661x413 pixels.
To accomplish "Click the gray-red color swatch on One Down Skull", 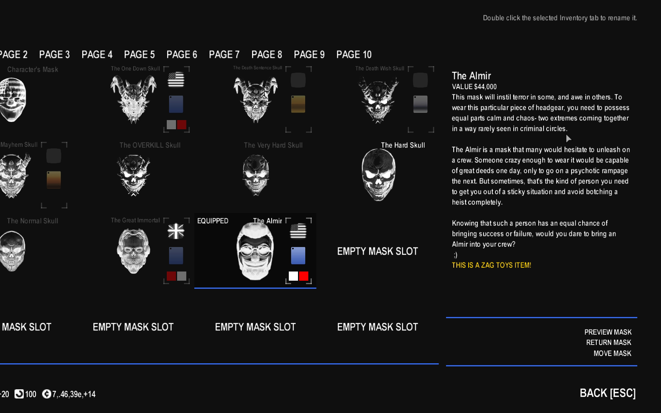I will (x=177, y=125).
